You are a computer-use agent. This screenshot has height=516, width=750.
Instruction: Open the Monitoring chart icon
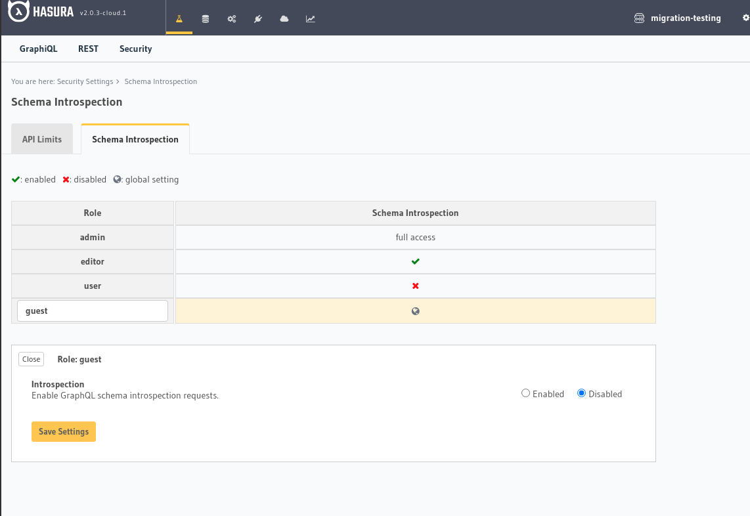coord(311,19)
